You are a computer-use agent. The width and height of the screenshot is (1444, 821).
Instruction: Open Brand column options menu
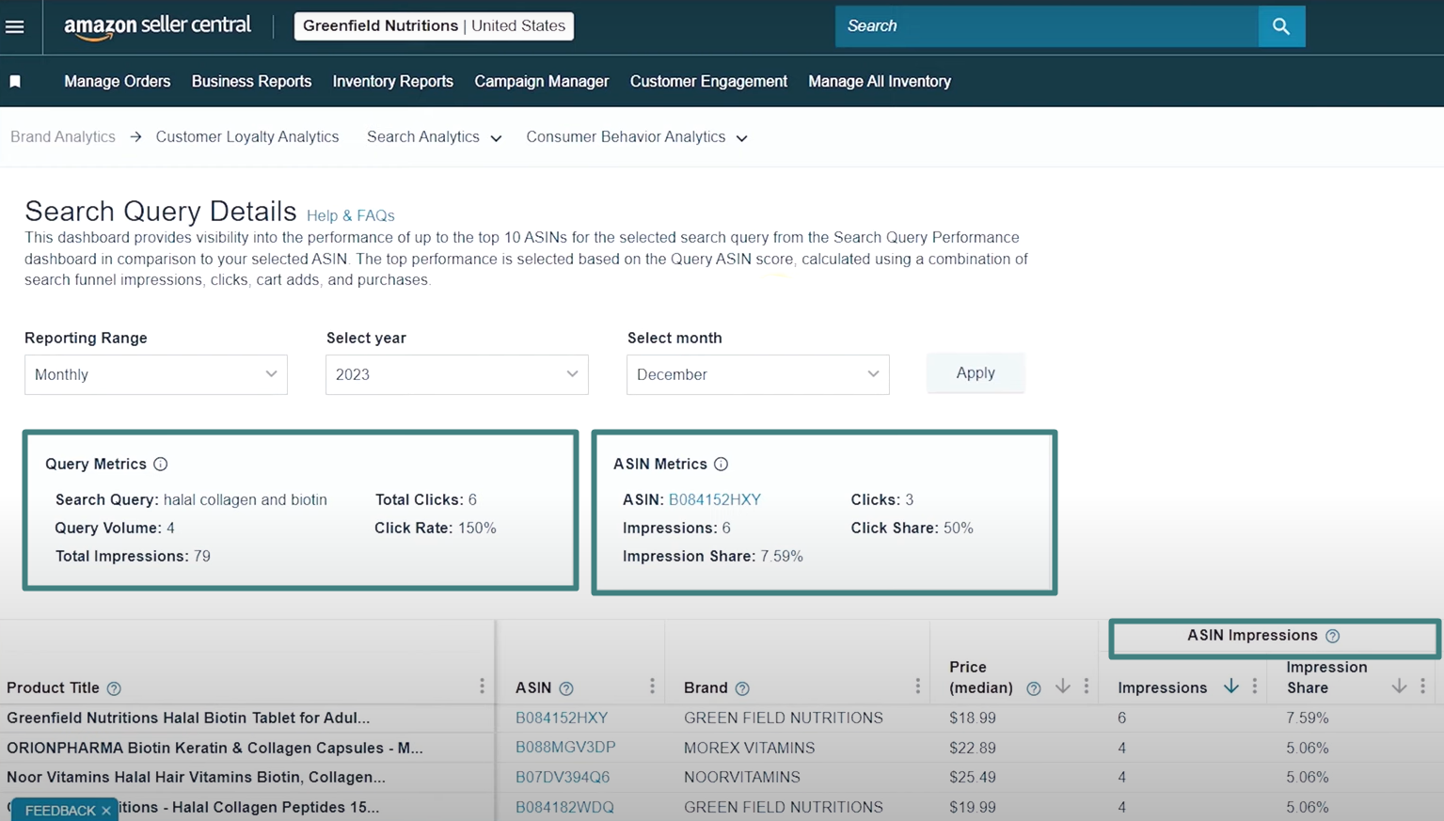917,687
